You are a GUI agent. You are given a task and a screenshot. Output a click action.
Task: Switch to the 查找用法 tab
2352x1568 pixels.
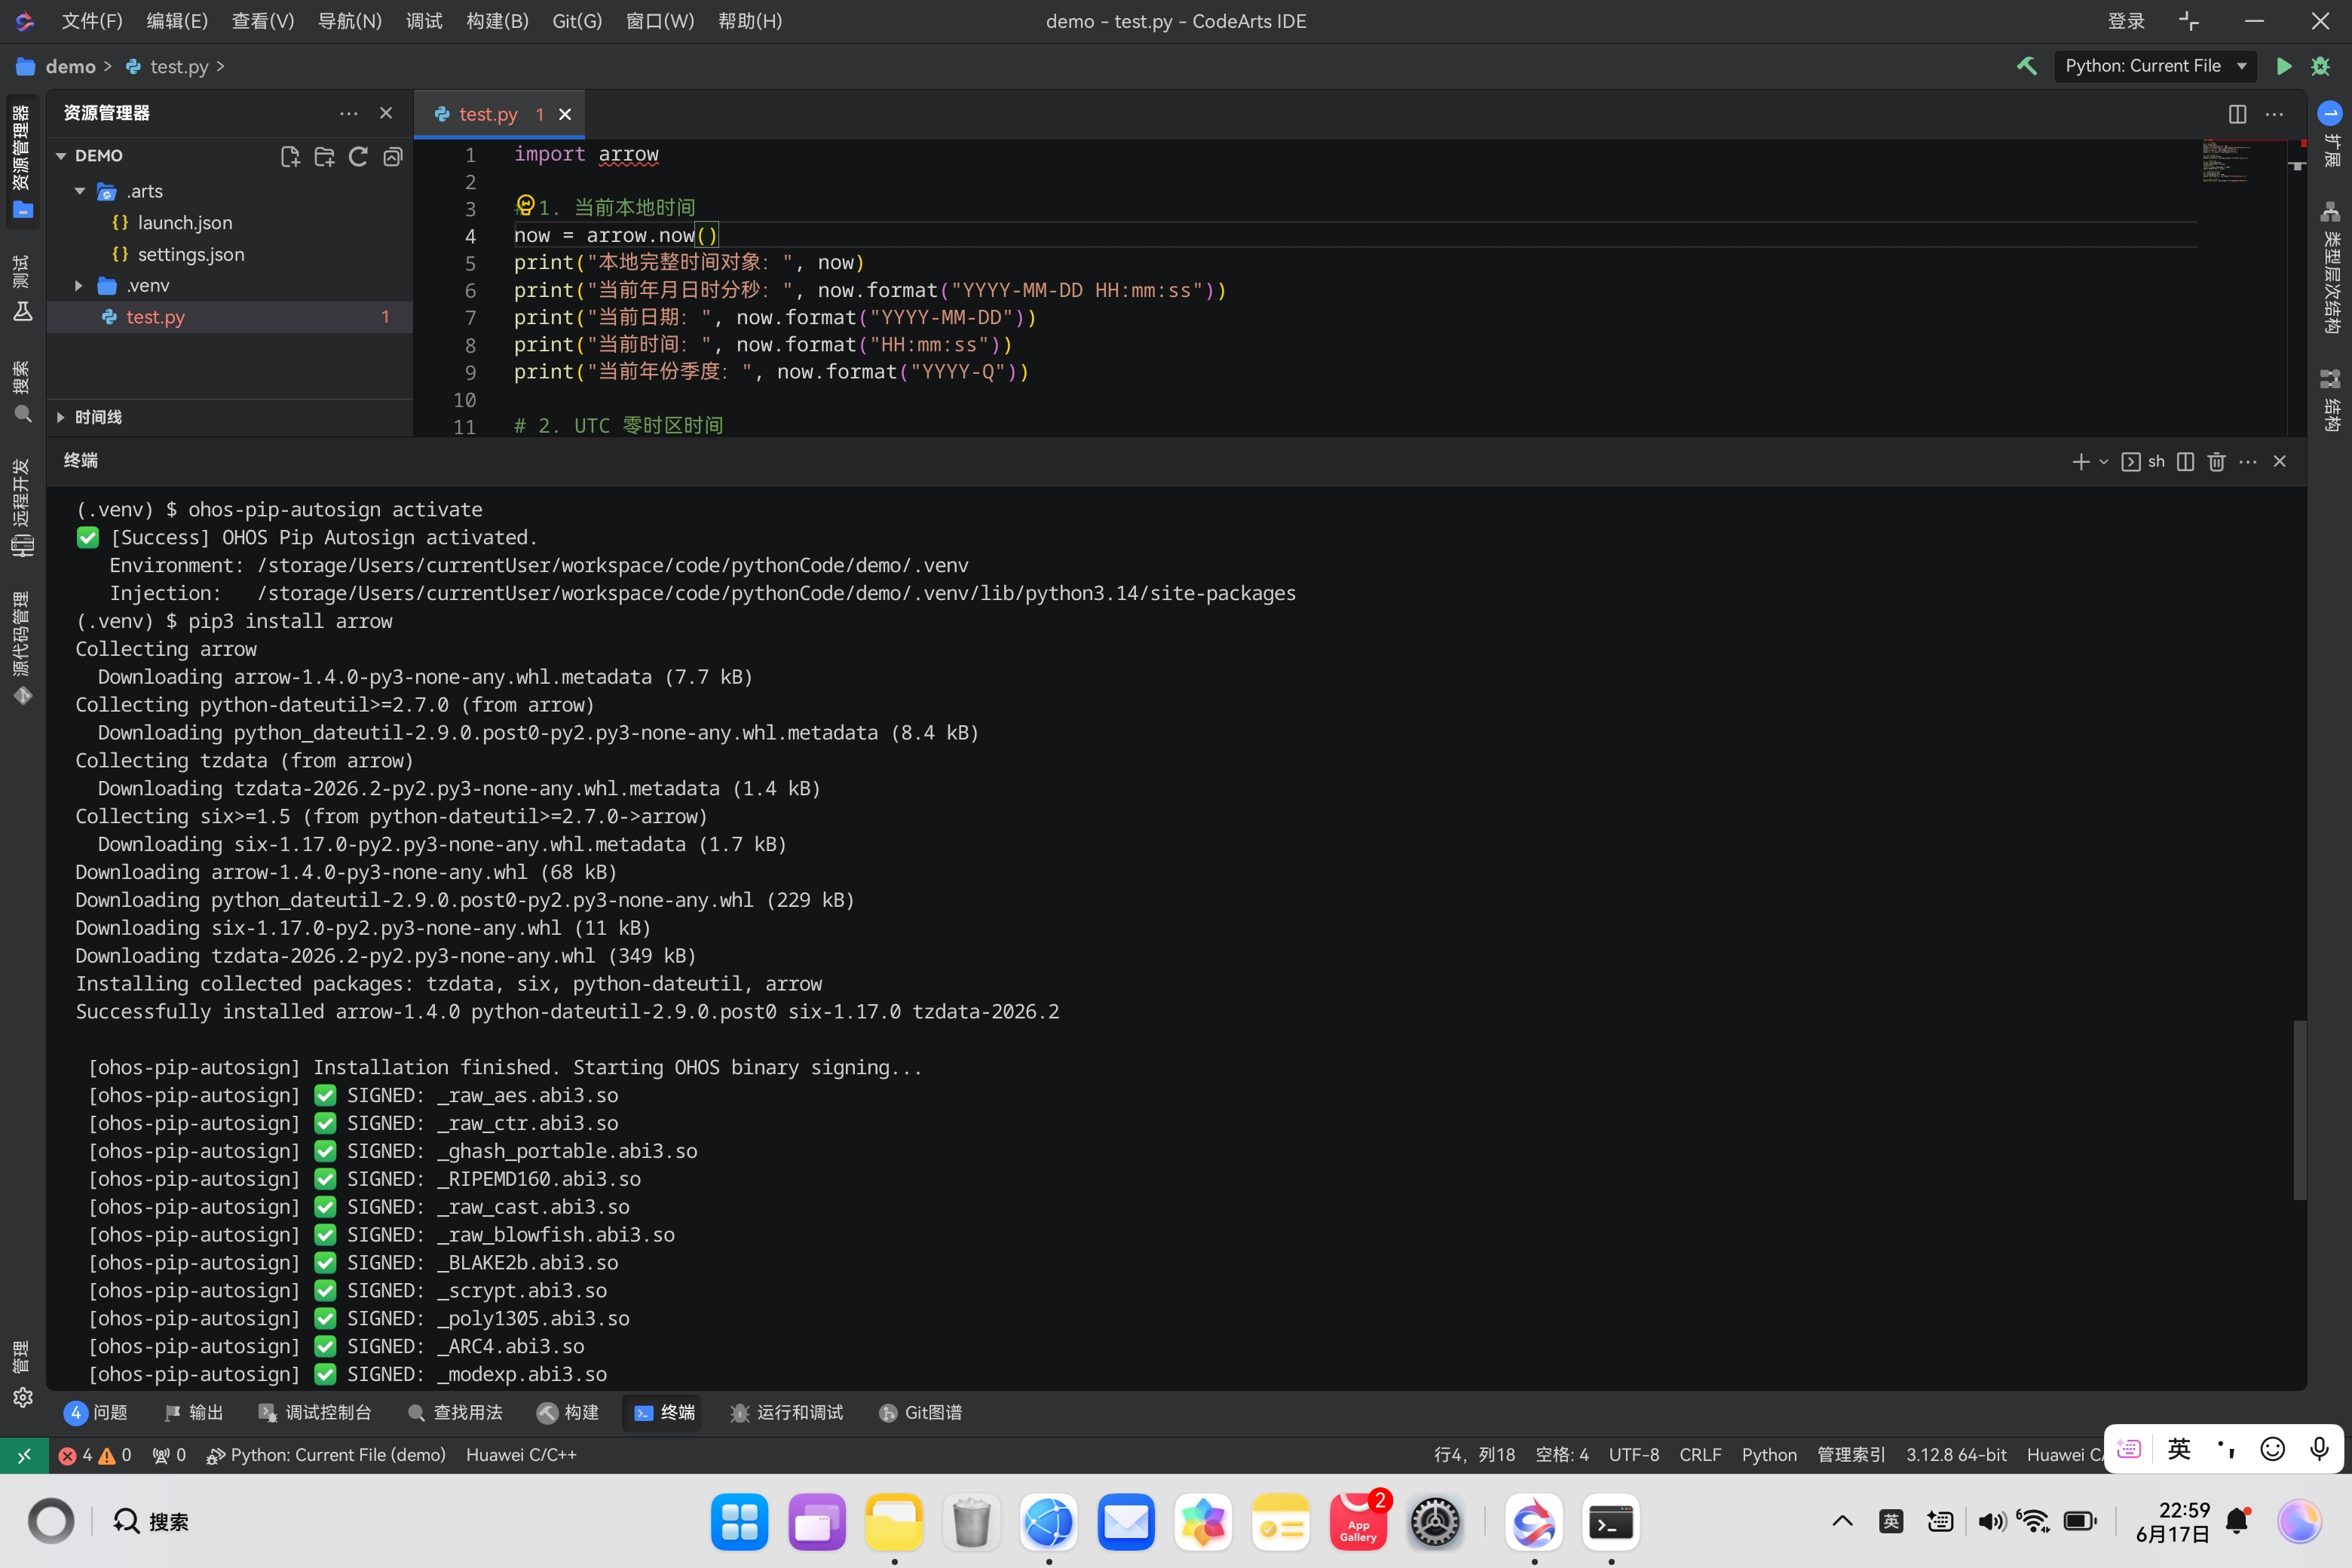click(455, 1412)
